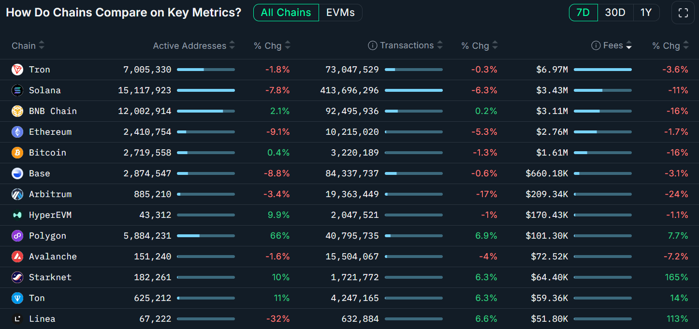
Task: Click info icon beside Transactions header
Action: [372, 45]
